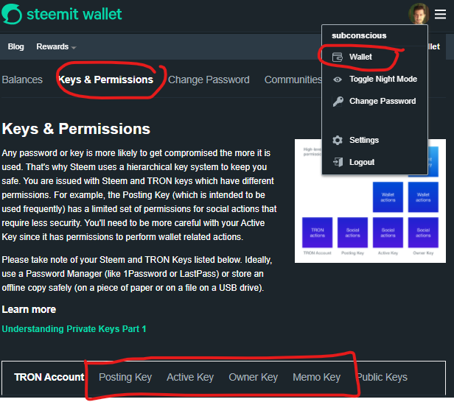Open Wallet in the user menu
Viewport: 454px width, 402px height.
click(x=360, y=57)
